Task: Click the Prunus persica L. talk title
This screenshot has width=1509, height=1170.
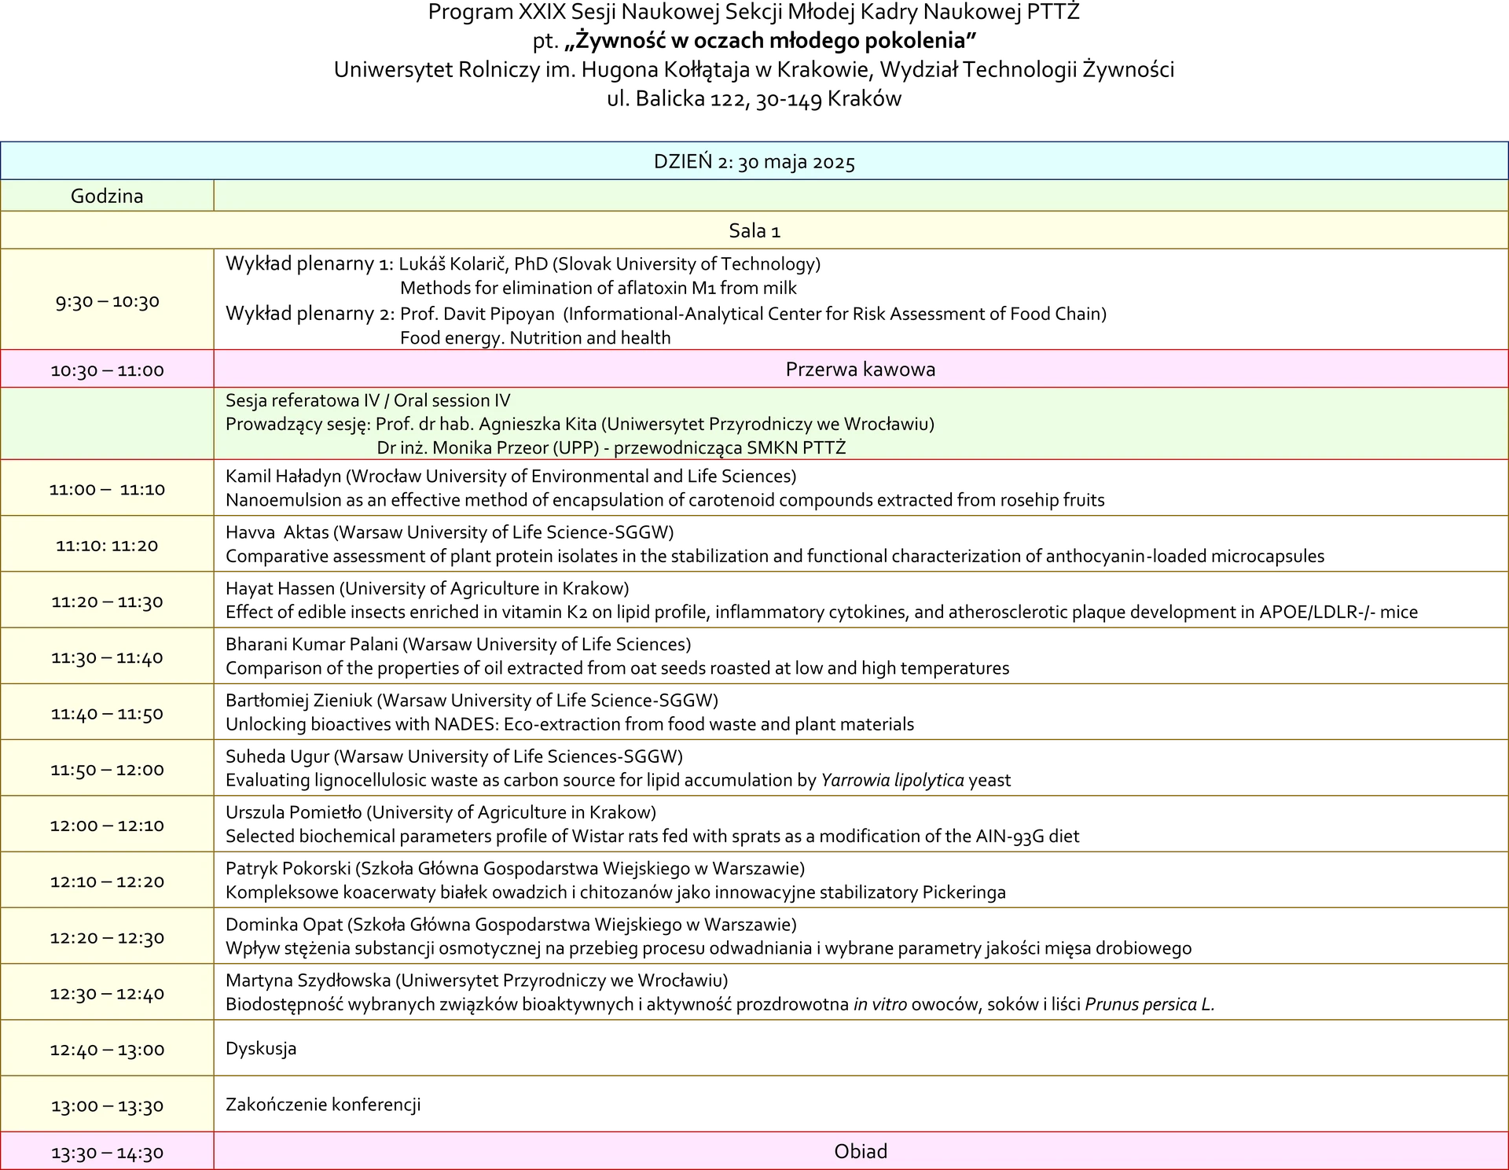Action: 720,1004
